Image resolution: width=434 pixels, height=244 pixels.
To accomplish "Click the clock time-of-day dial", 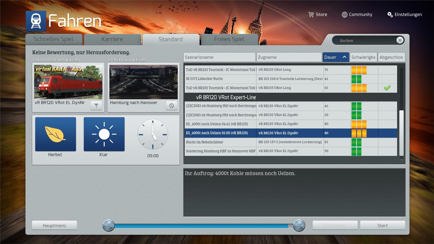I will [x=153, y=134].
